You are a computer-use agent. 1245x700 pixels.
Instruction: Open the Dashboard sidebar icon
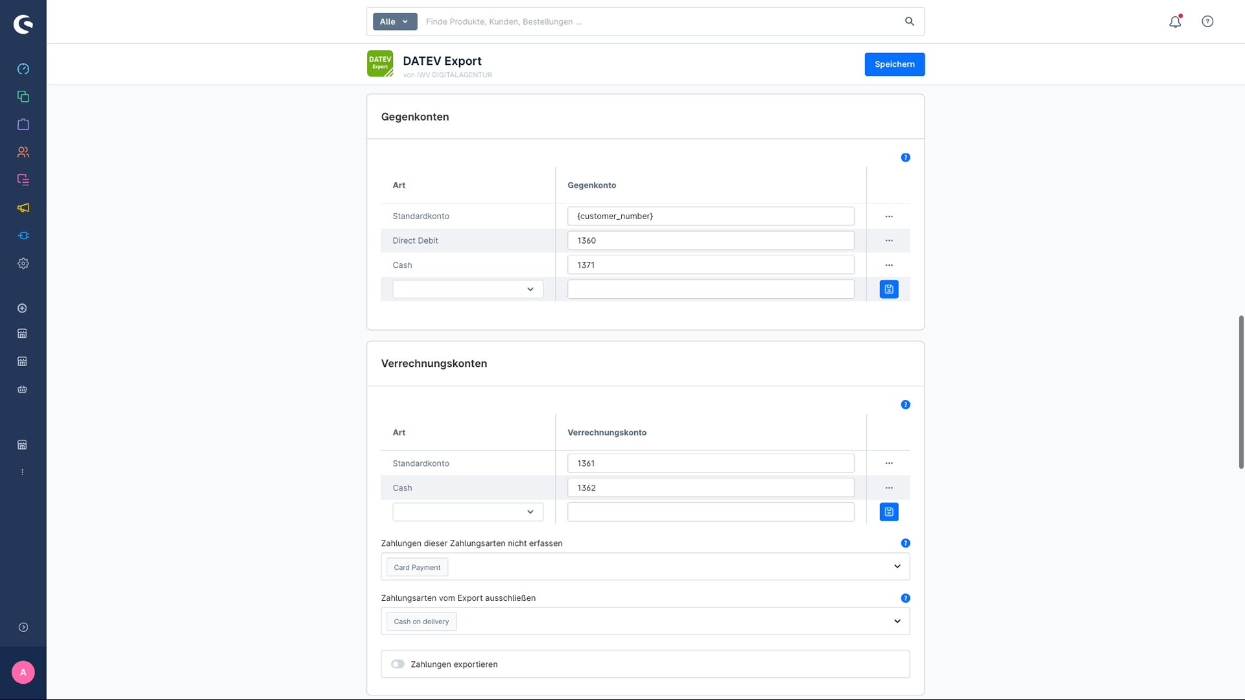click(23, 69)
